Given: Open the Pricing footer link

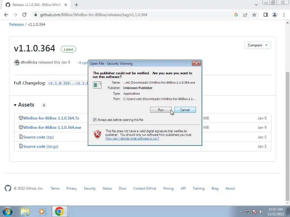Looking at the screenshot, I should (169, 188).
